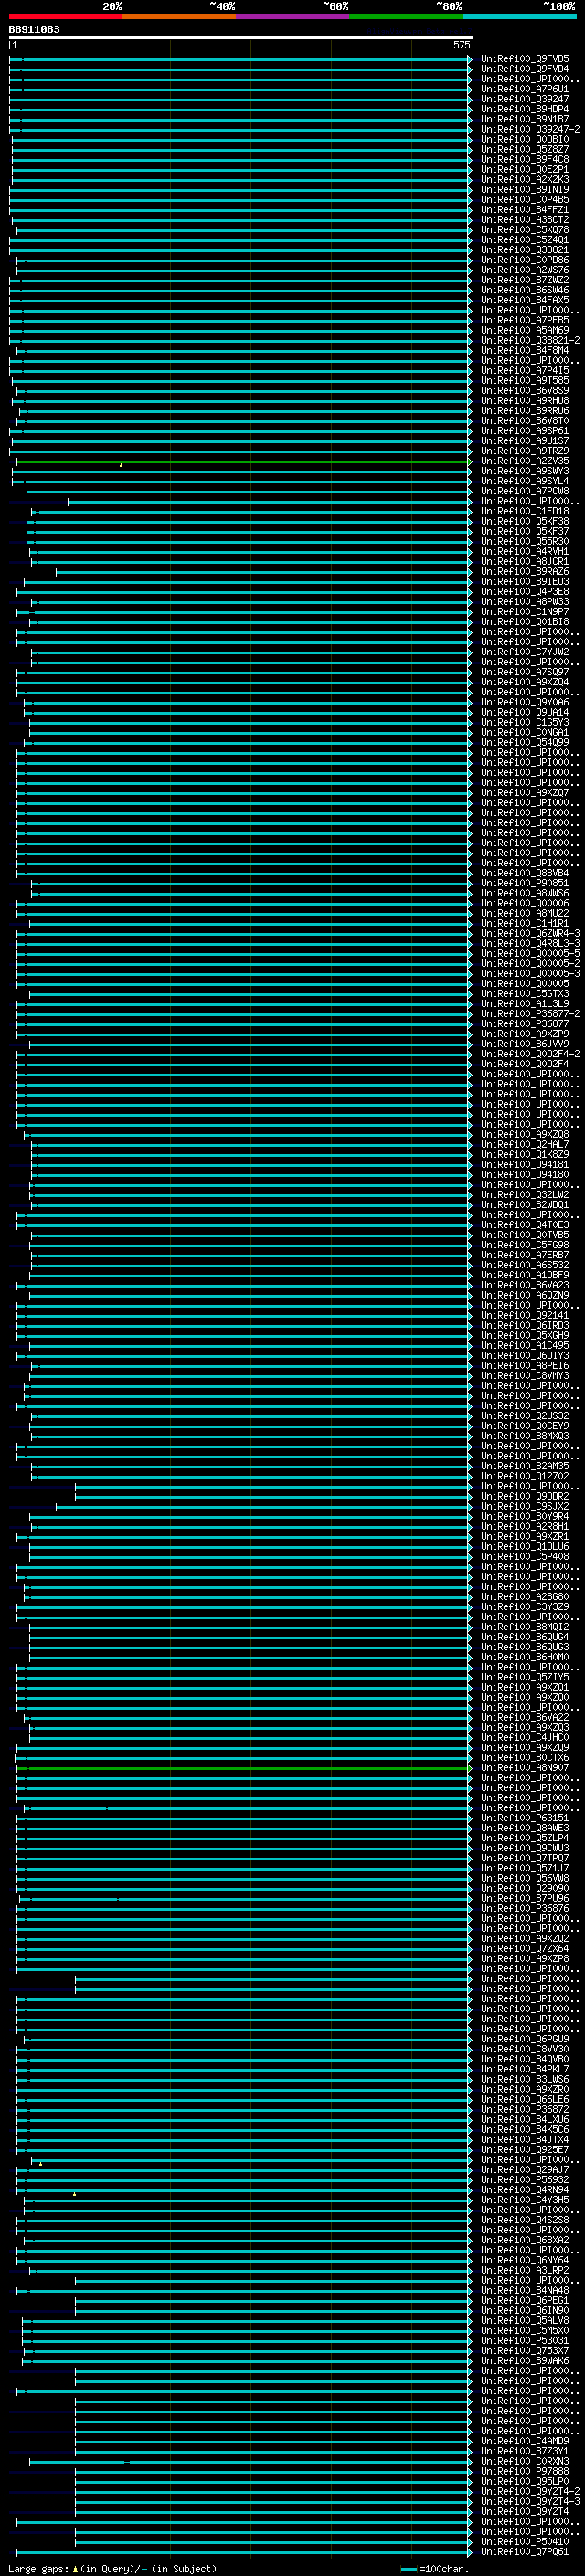Select UniRef100_C5GTX3 label
This screenshot has width=585, height=2576.
point(525,994)
